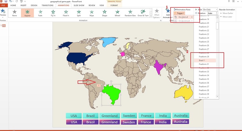Select Freeform 31 from the list
Viewport: 242px width, 131px height.
click(x=203, y=64)
